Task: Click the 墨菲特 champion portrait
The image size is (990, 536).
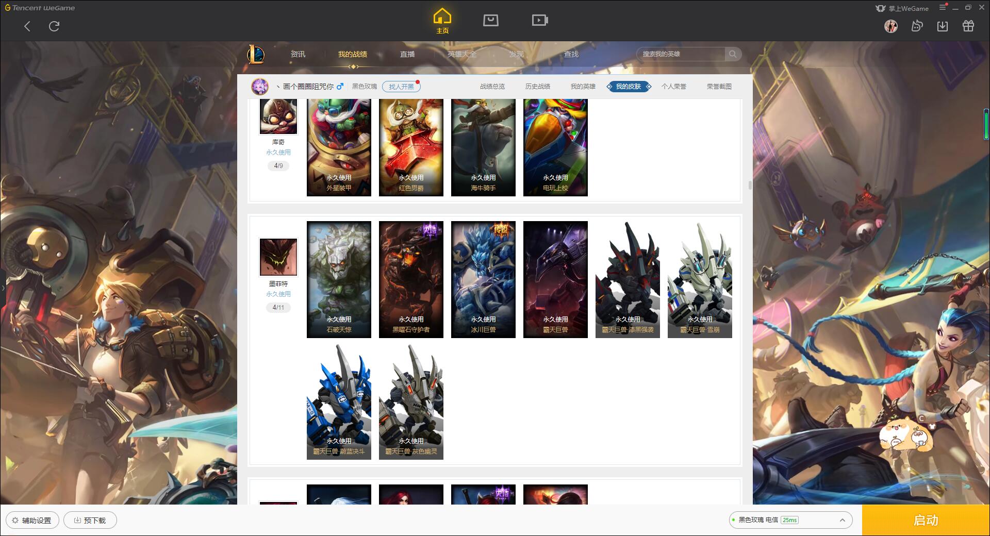Action: (x=278, y=257)
